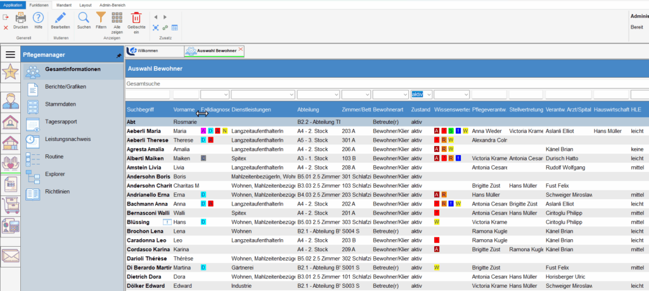649x291 pixels.
Task: Click the Suchen magnifier icon
Action: pyautogui.click(x=84, y=18)
